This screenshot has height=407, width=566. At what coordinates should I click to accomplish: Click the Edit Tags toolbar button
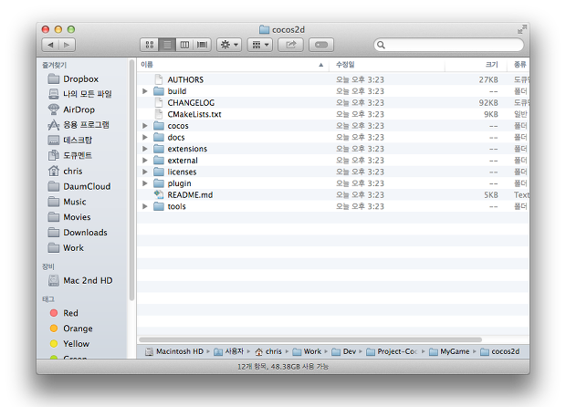[321, 45]
